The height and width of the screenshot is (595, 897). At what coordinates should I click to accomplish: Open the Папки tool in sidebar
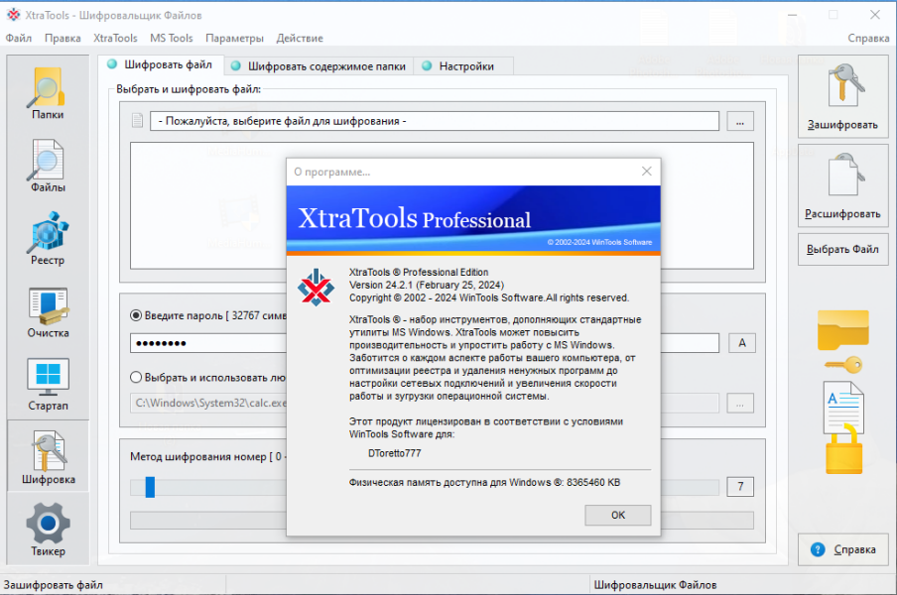[48, 93]
